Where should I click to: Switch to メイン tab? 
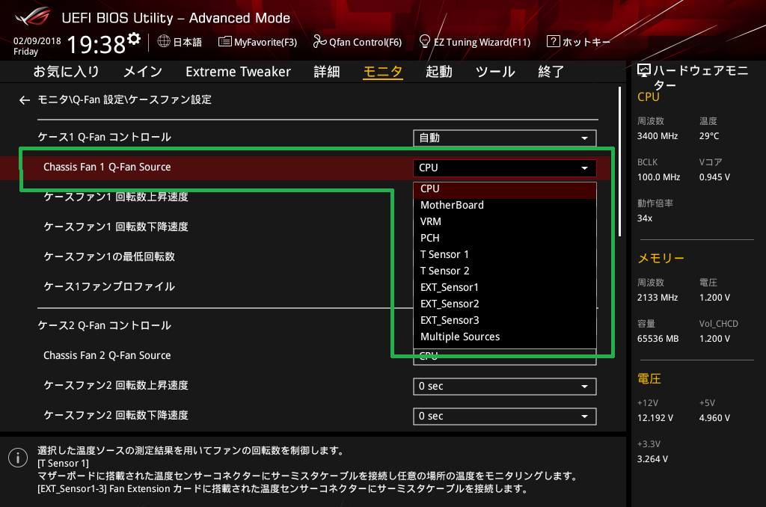(x=143, y=72)
